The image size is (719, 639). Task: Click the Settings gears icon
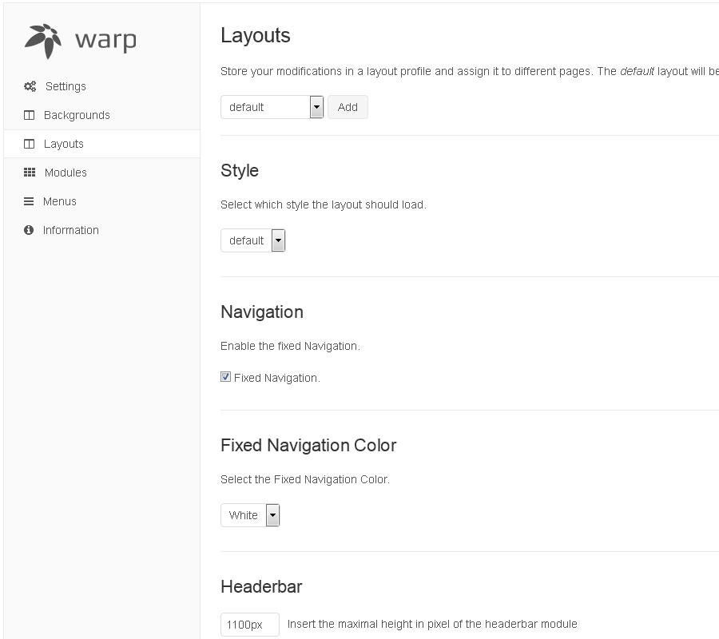pos(30,86)
